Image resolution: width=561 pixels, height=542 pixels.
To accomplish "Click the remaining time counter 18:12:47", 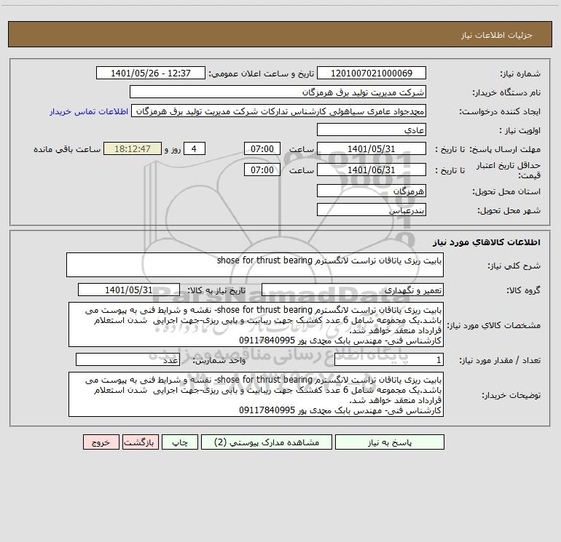I will [133, 148].
